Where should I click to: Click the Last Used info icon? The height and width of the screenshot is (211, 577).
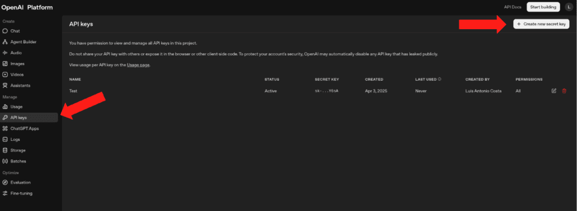[440, 79]
